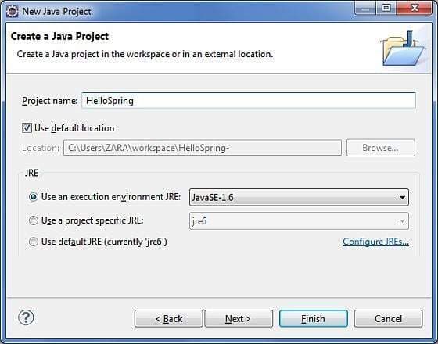Click the Finish button
The image size is (438, 344).
tap(314, 318)
